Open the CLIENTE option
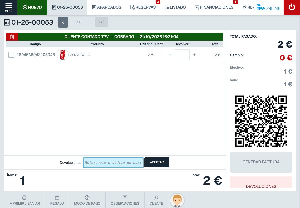 click(x=156, y=200)
